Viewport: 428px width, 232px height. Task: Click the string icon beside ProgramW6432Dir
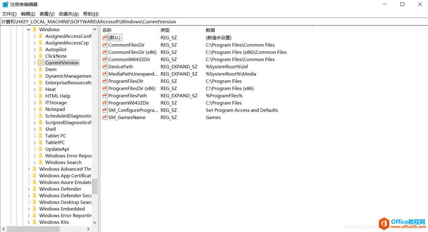(105, 103)
